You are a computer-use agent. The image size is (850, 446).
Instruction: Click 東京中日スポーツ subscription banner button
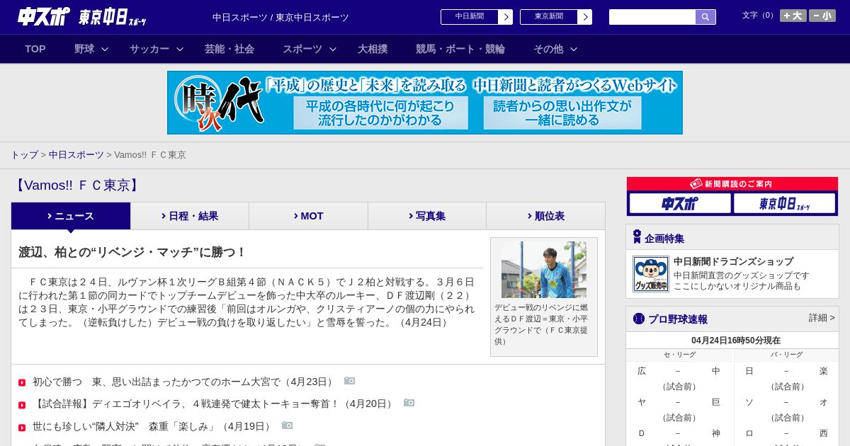pos(784,204)
